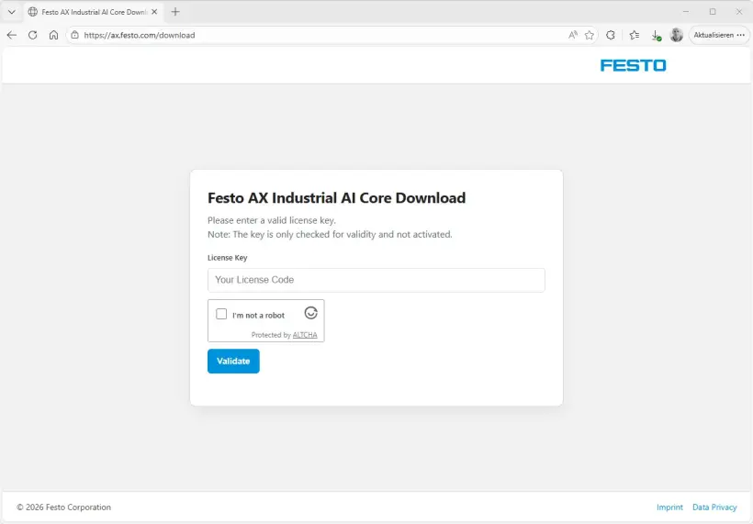Activate read aloud icon

(572, 35)
